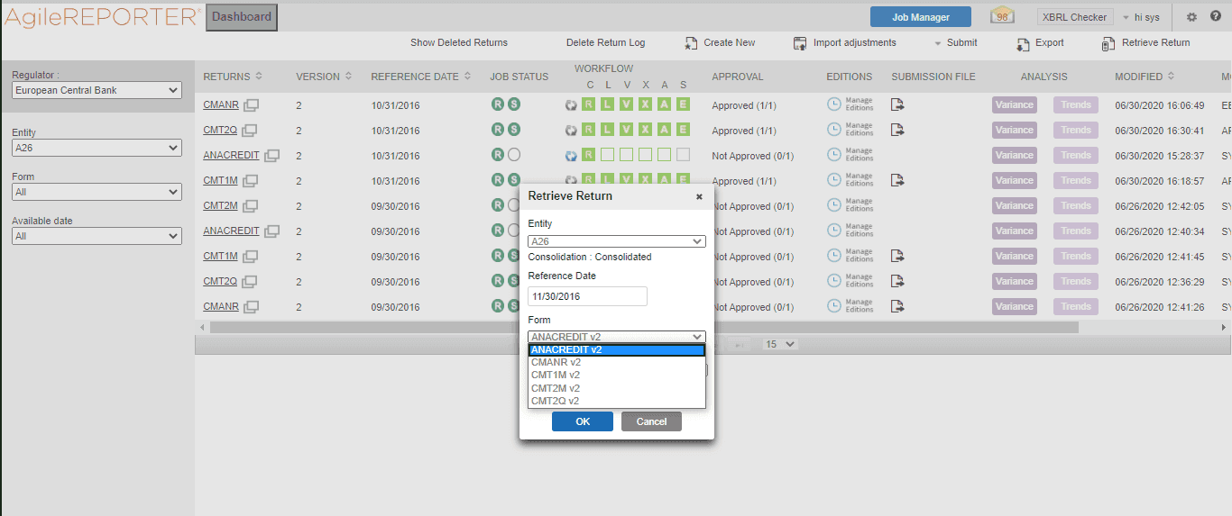Image resolution: width=1232 pixels, height=516 pixels.
Task: Open the Entity dropdown in Retrieve Return dialog
Action: coord(617,241)
